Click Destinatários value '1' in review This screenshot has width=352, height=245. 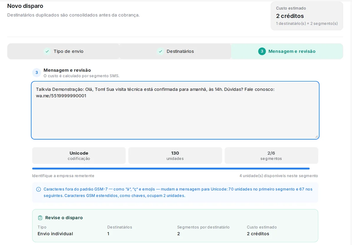108,234
